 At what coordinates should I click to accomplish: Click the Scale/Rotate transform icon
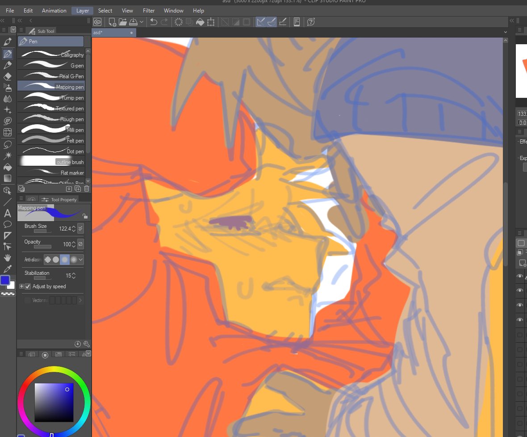[211, 22]
